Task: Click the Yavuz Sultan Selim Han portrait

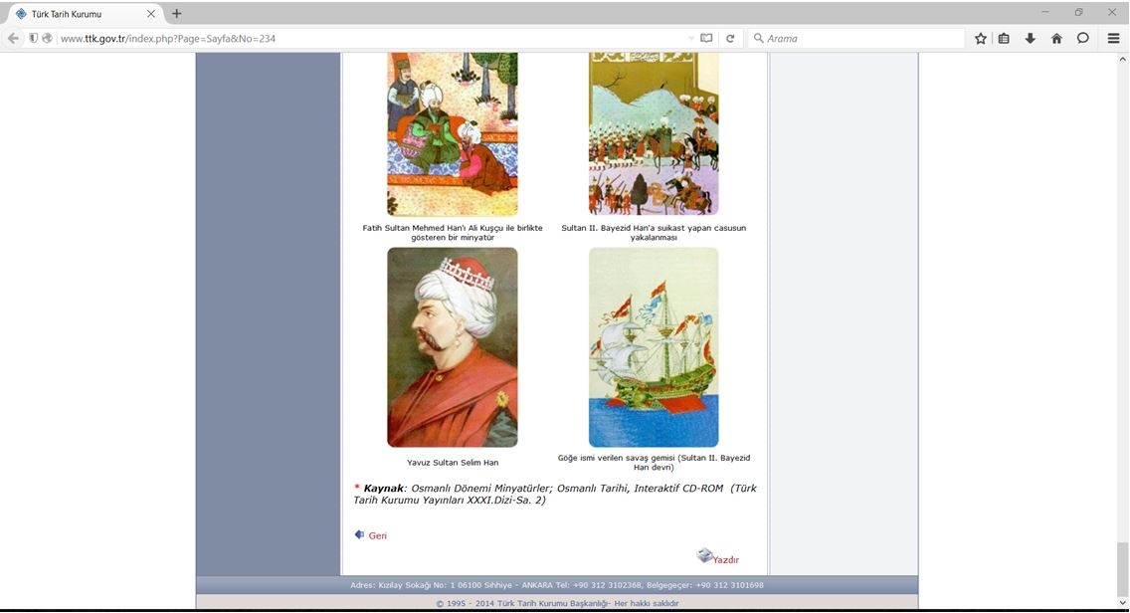Action: (453, 347)
